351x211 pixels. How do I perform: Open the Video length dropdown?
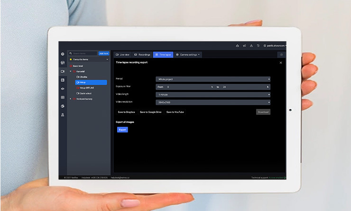[213, 94]
